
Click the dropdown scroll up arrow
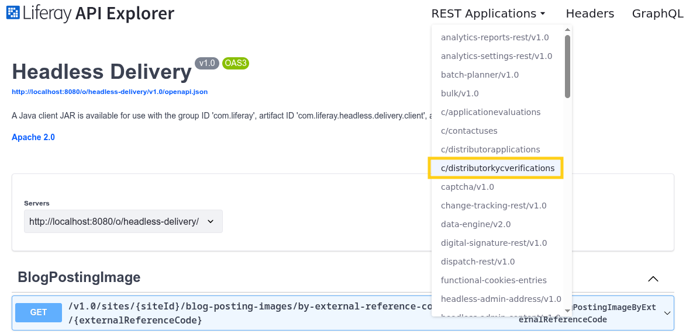pos(567,30)
